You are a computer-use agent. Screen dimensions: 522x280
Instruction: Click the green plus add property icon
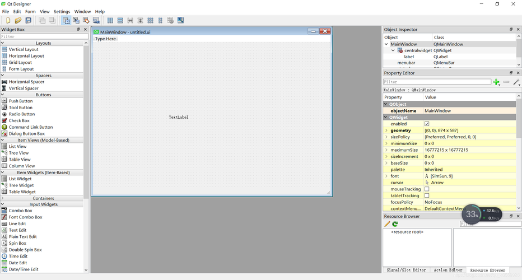click(x=496, y=82)
